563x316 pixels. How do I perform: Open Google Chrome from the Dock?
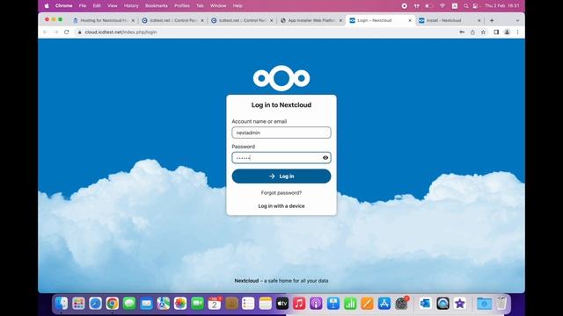coord(113,304)
